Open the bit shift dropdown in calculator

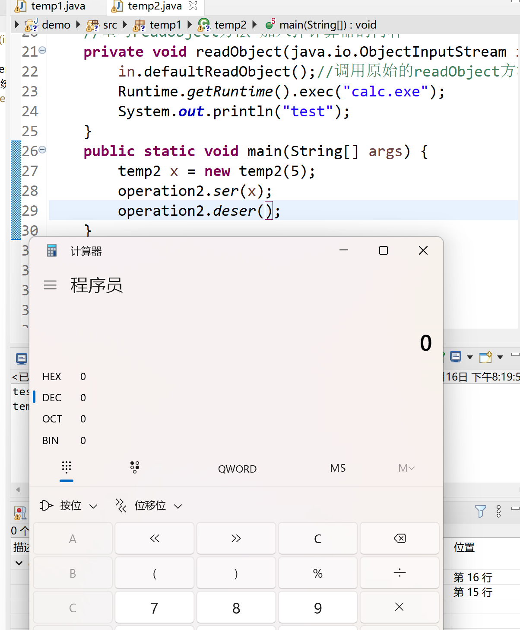pos(149,505)
